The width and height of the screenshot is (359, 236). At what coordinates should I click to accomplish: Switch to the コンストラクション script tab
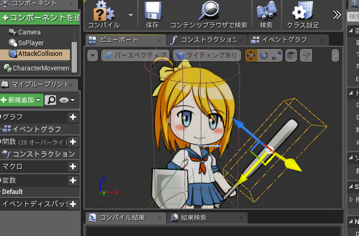pyautogui.click(x=208, y=40)
